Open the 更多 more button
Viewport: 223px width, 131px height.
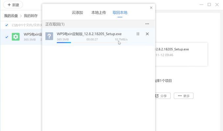[184, 96]
